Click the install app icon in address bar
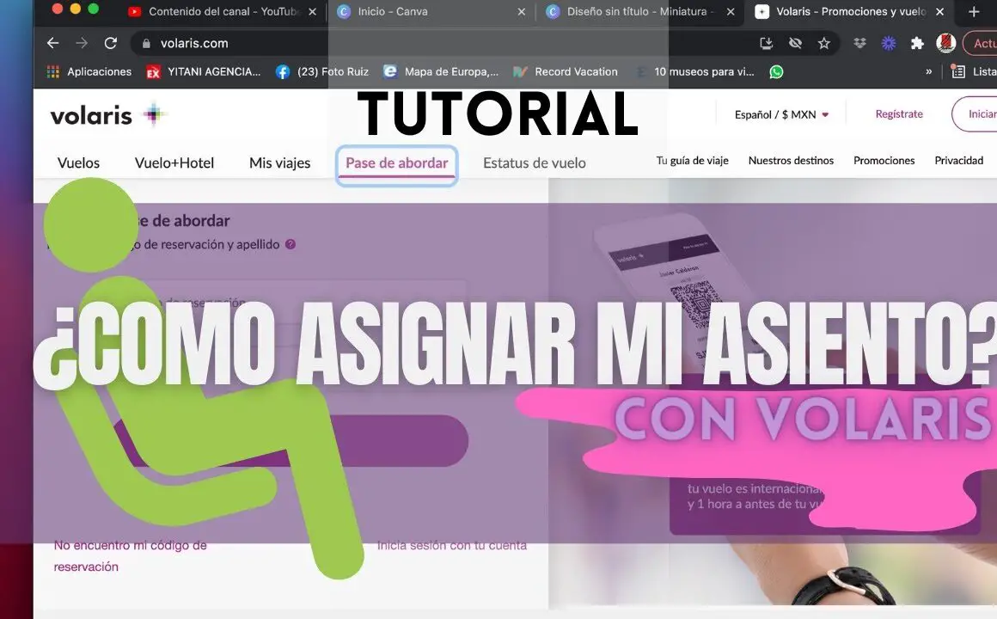The width and height of the screenshot is (997, 619). [x=766, y=43]
